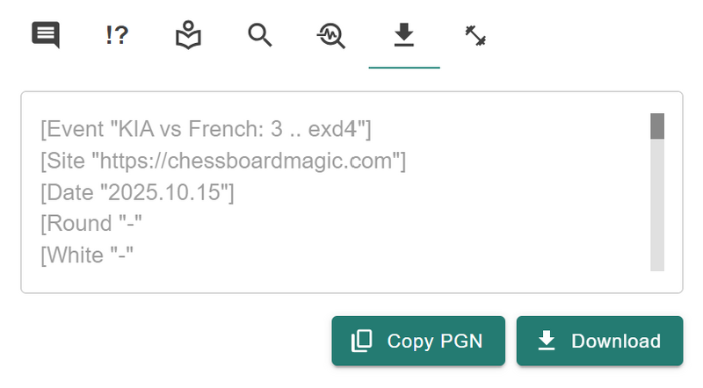The width and height of the screenshot is (703, 388).
Task: Click the Date "2025.10.15" line
Action: (137, 192)
